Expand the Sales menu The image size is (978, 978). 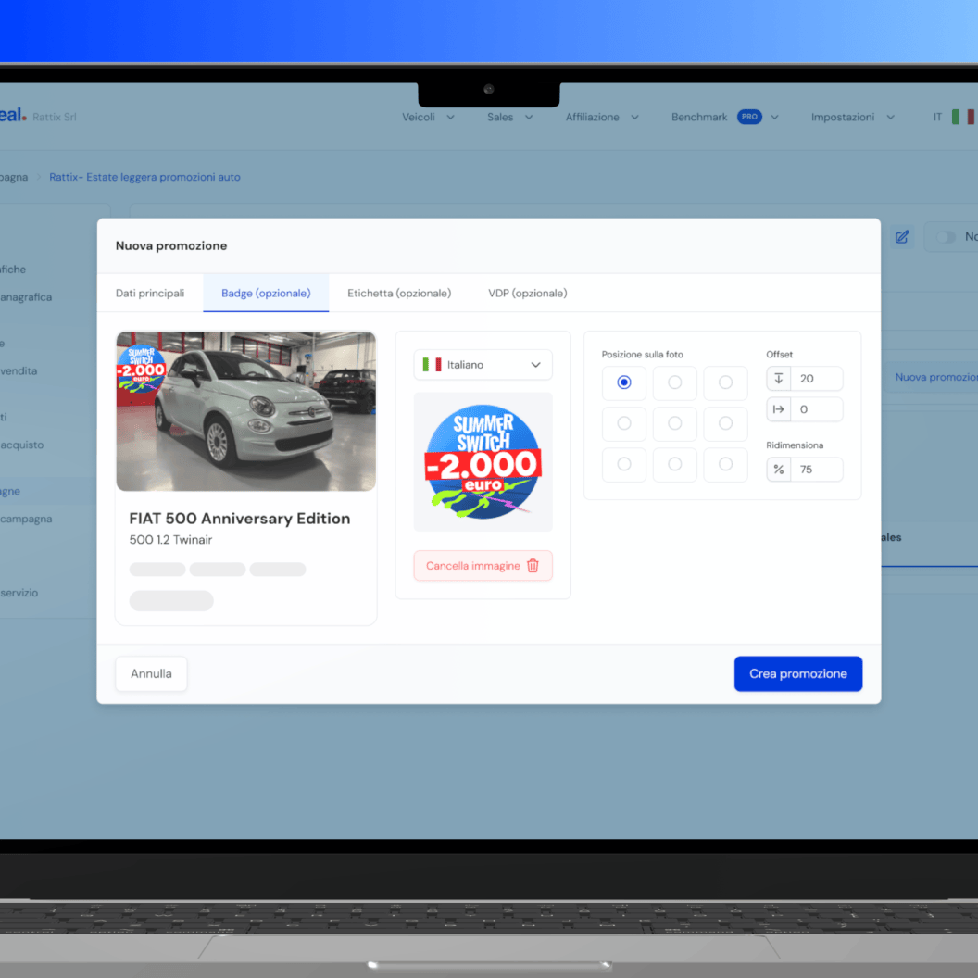[x=509, y=118]
